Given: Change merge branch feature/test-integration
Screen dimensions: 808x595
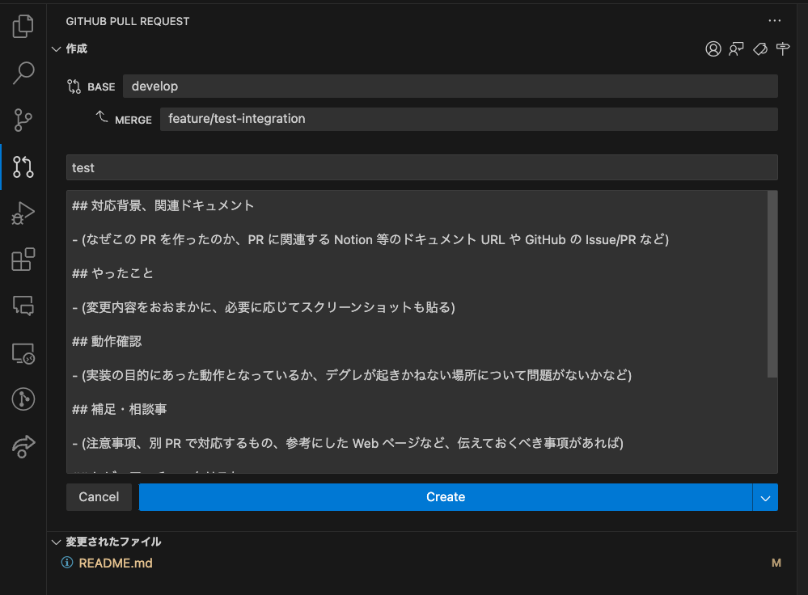Looking at the screenshot, I should 468,119.
